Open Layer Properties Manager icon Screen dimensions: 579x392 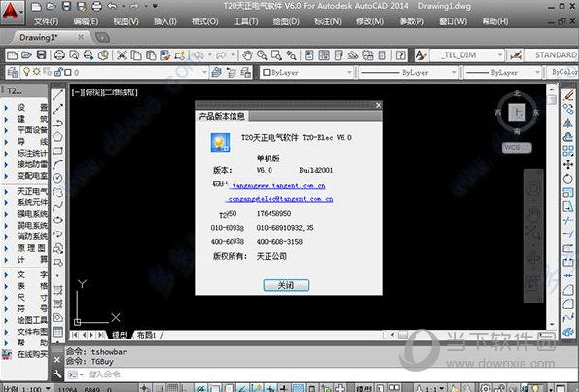[x=13, y=72]
